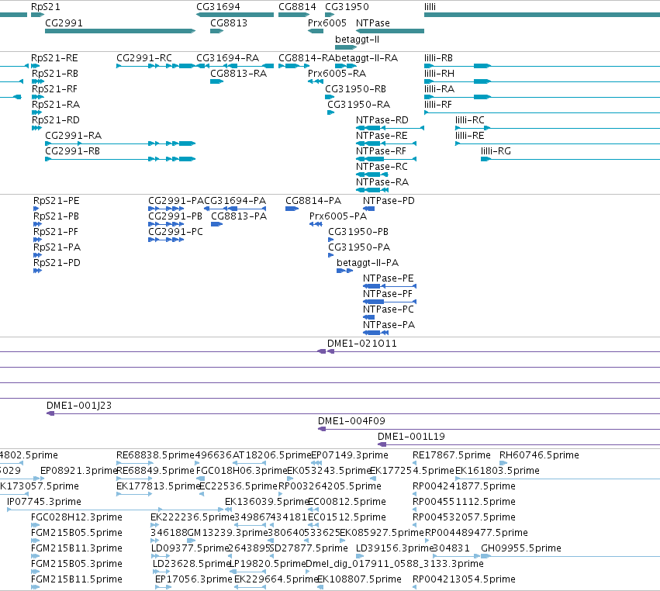
Task: Open BAC clone DME1-004F09
Action: [x=351, y=421]
